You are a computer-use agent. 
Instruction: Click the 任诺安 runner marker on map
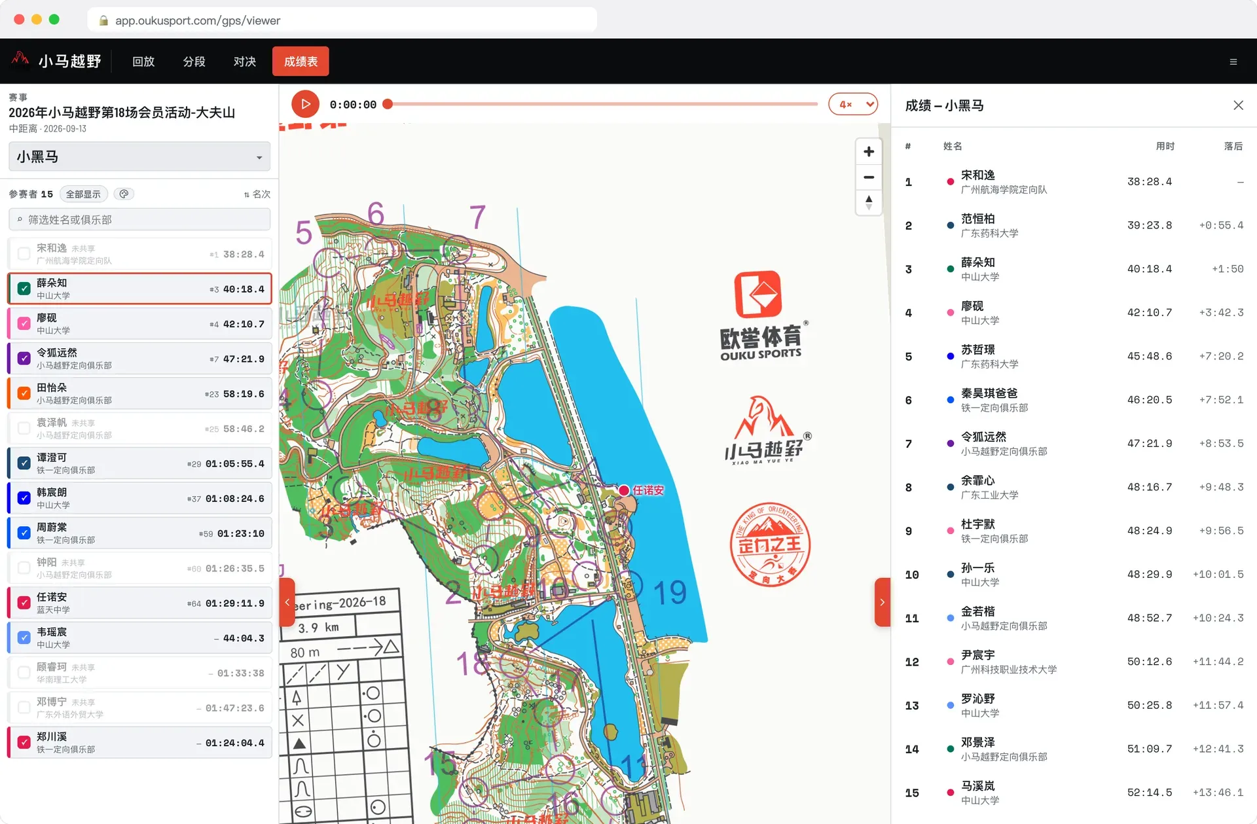(x=624, y=490)
